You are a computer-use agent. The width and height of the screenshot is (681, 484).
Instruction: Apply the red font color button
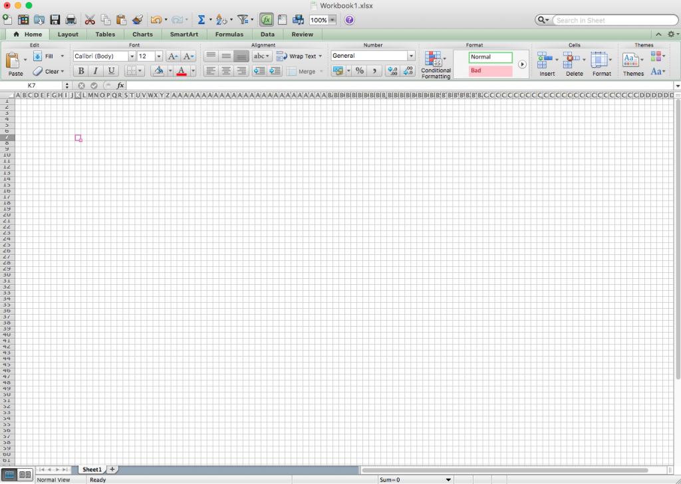point(182,71)
